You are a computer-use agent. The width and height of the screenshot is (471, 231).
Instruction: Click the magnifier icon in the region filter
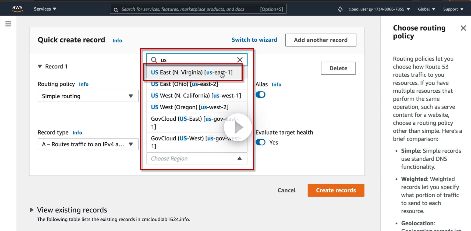154,60
